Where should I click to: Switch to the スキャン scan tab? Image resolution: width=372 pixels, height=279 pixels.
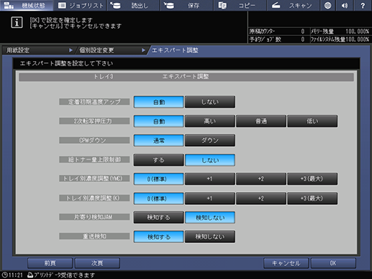[293, 5]
